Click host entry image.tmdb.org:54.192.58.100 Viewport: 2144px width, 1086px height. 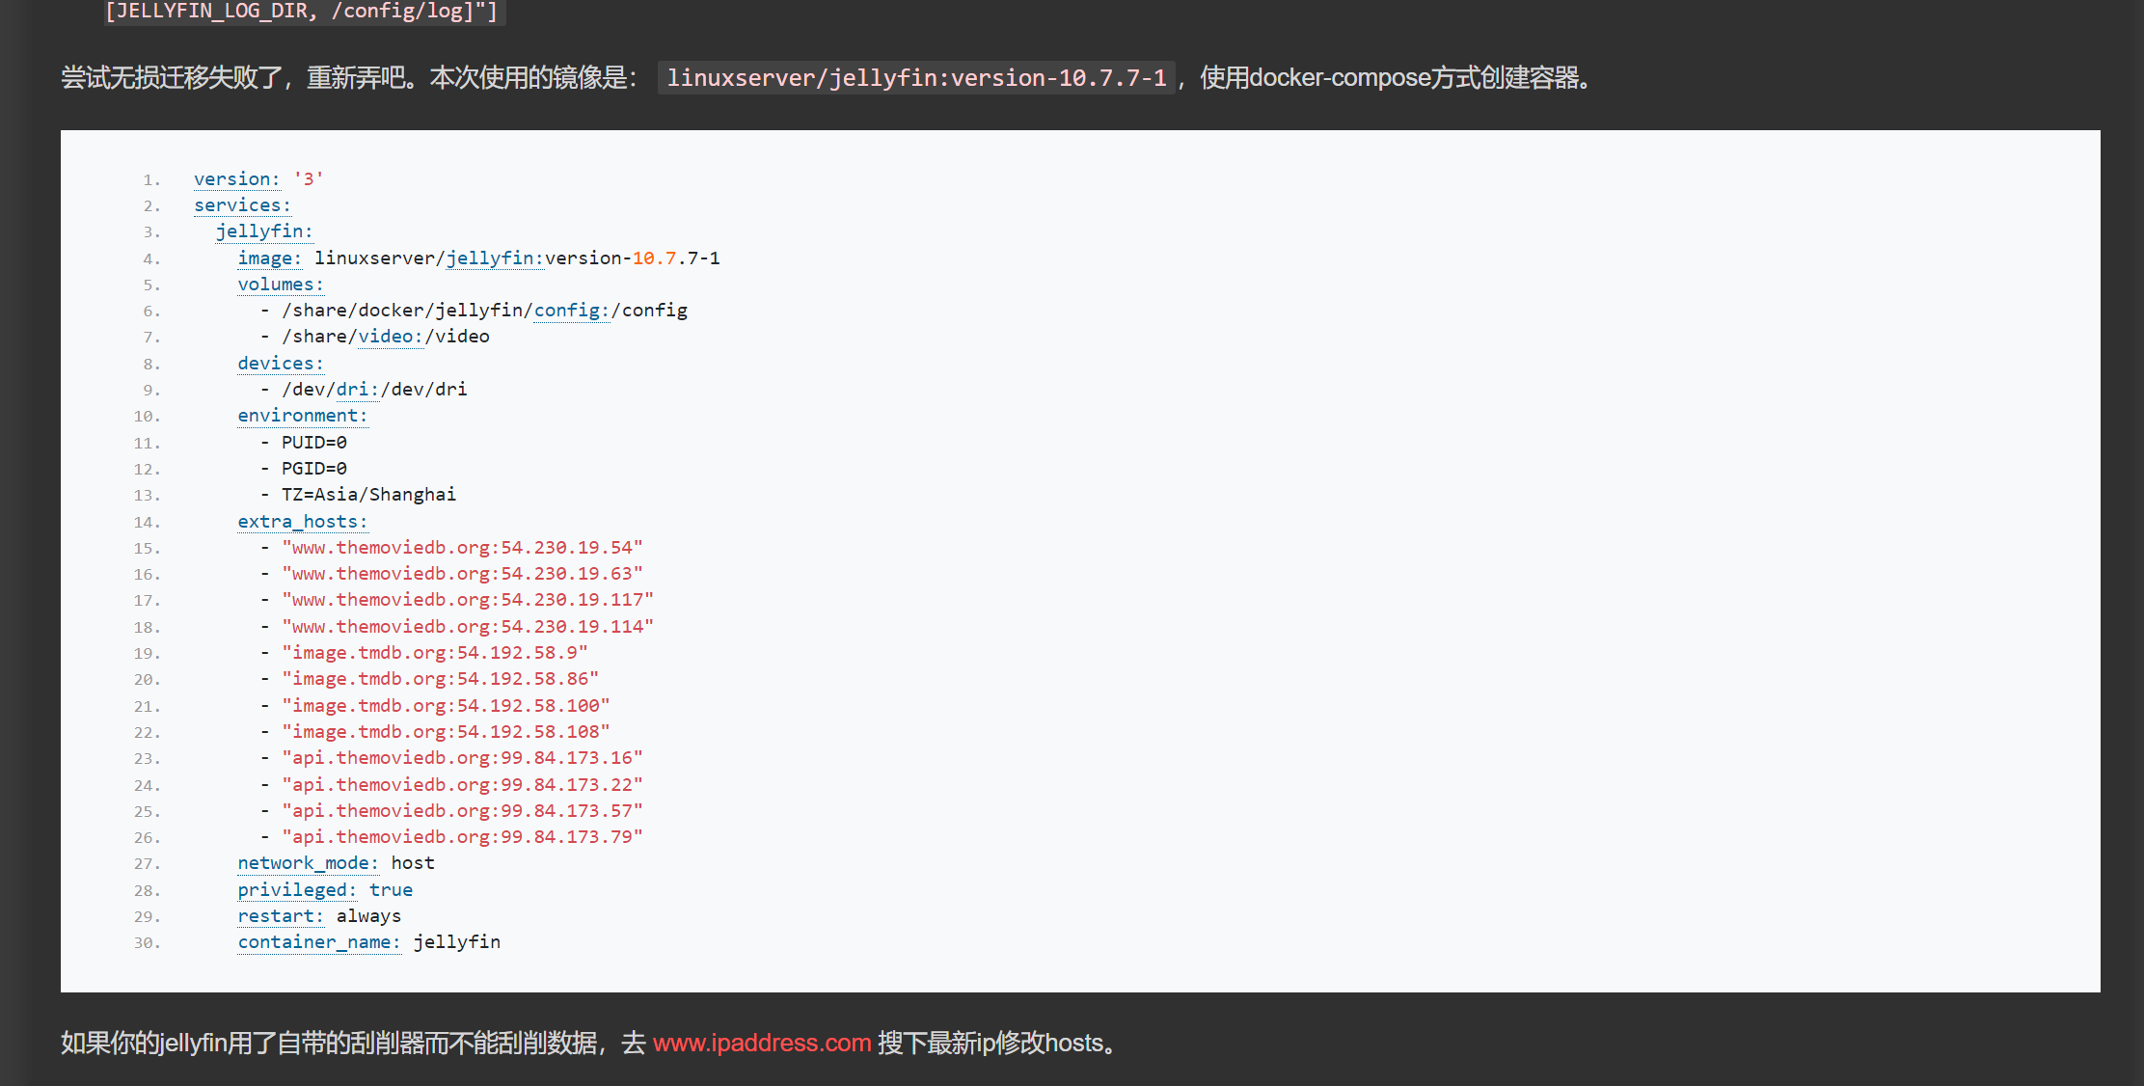pos(446,706)
